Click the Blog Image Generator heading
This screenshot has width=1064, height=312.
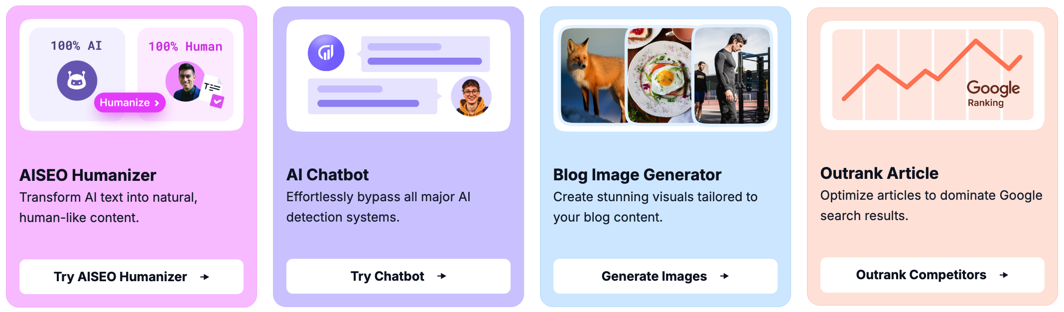637,175
